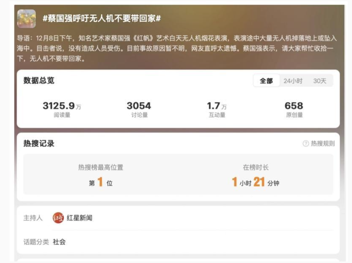
Task: Click the 在榜时长 1小时21分钟 duration
Action: [x=256, y=176]
